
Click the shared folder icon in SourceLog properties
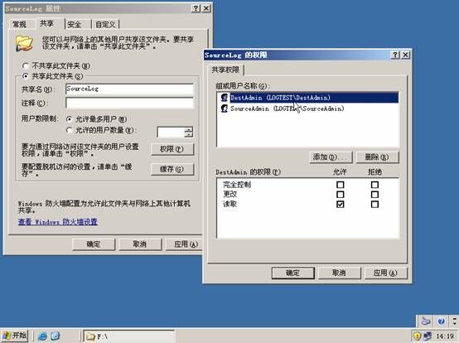(24, 43)
